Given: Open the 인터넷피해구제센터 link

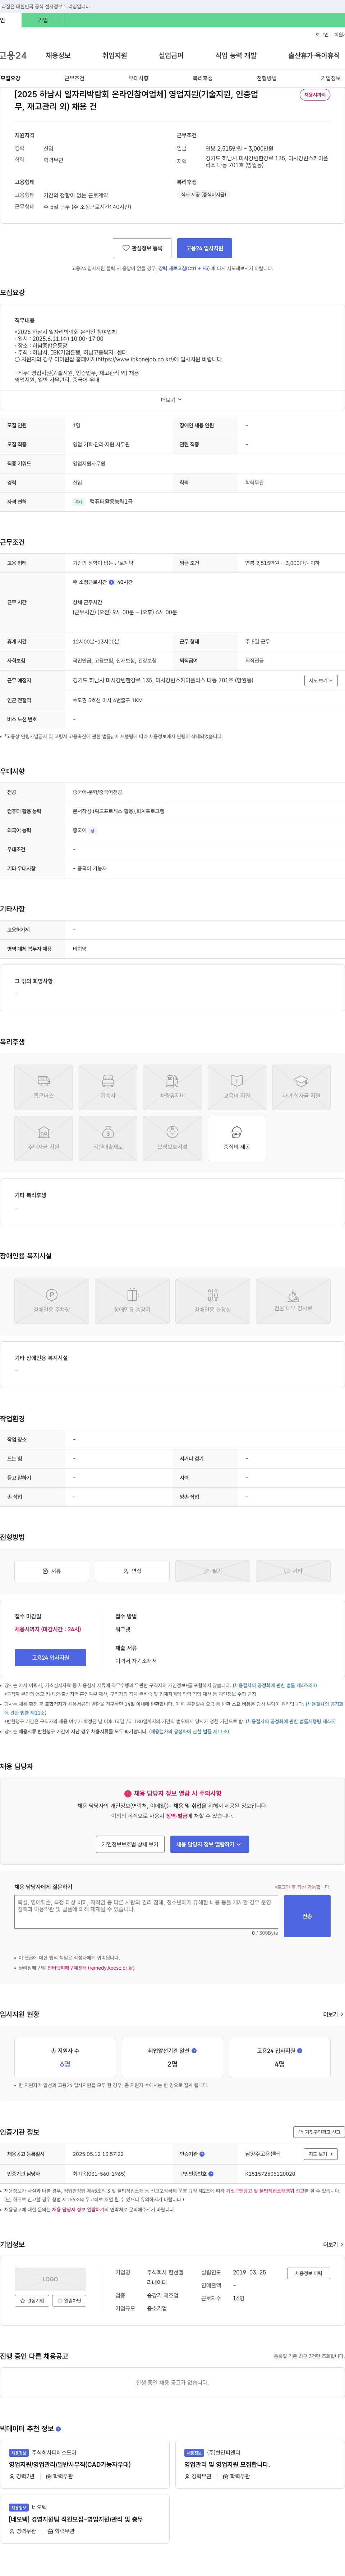Looking at the screenshot, I should (91, 1967).
